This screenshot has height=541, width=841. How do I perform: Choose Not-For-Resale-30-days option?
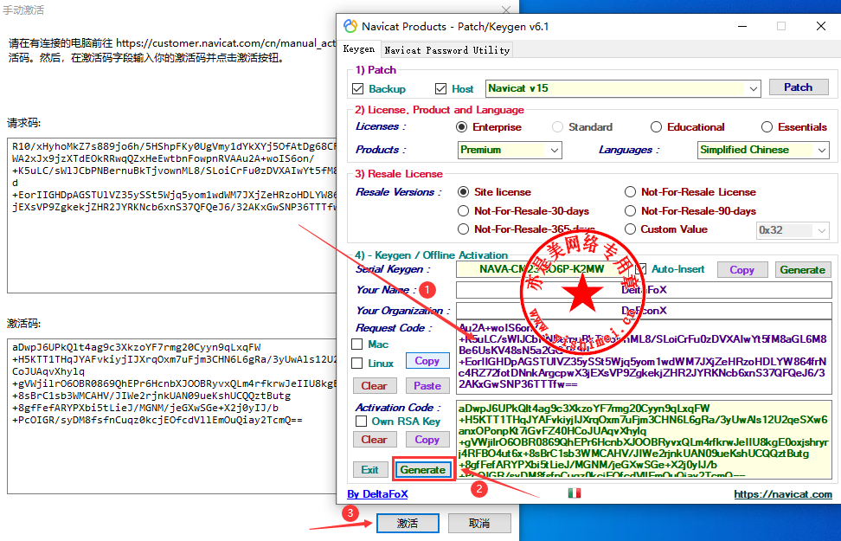(464, 211)
